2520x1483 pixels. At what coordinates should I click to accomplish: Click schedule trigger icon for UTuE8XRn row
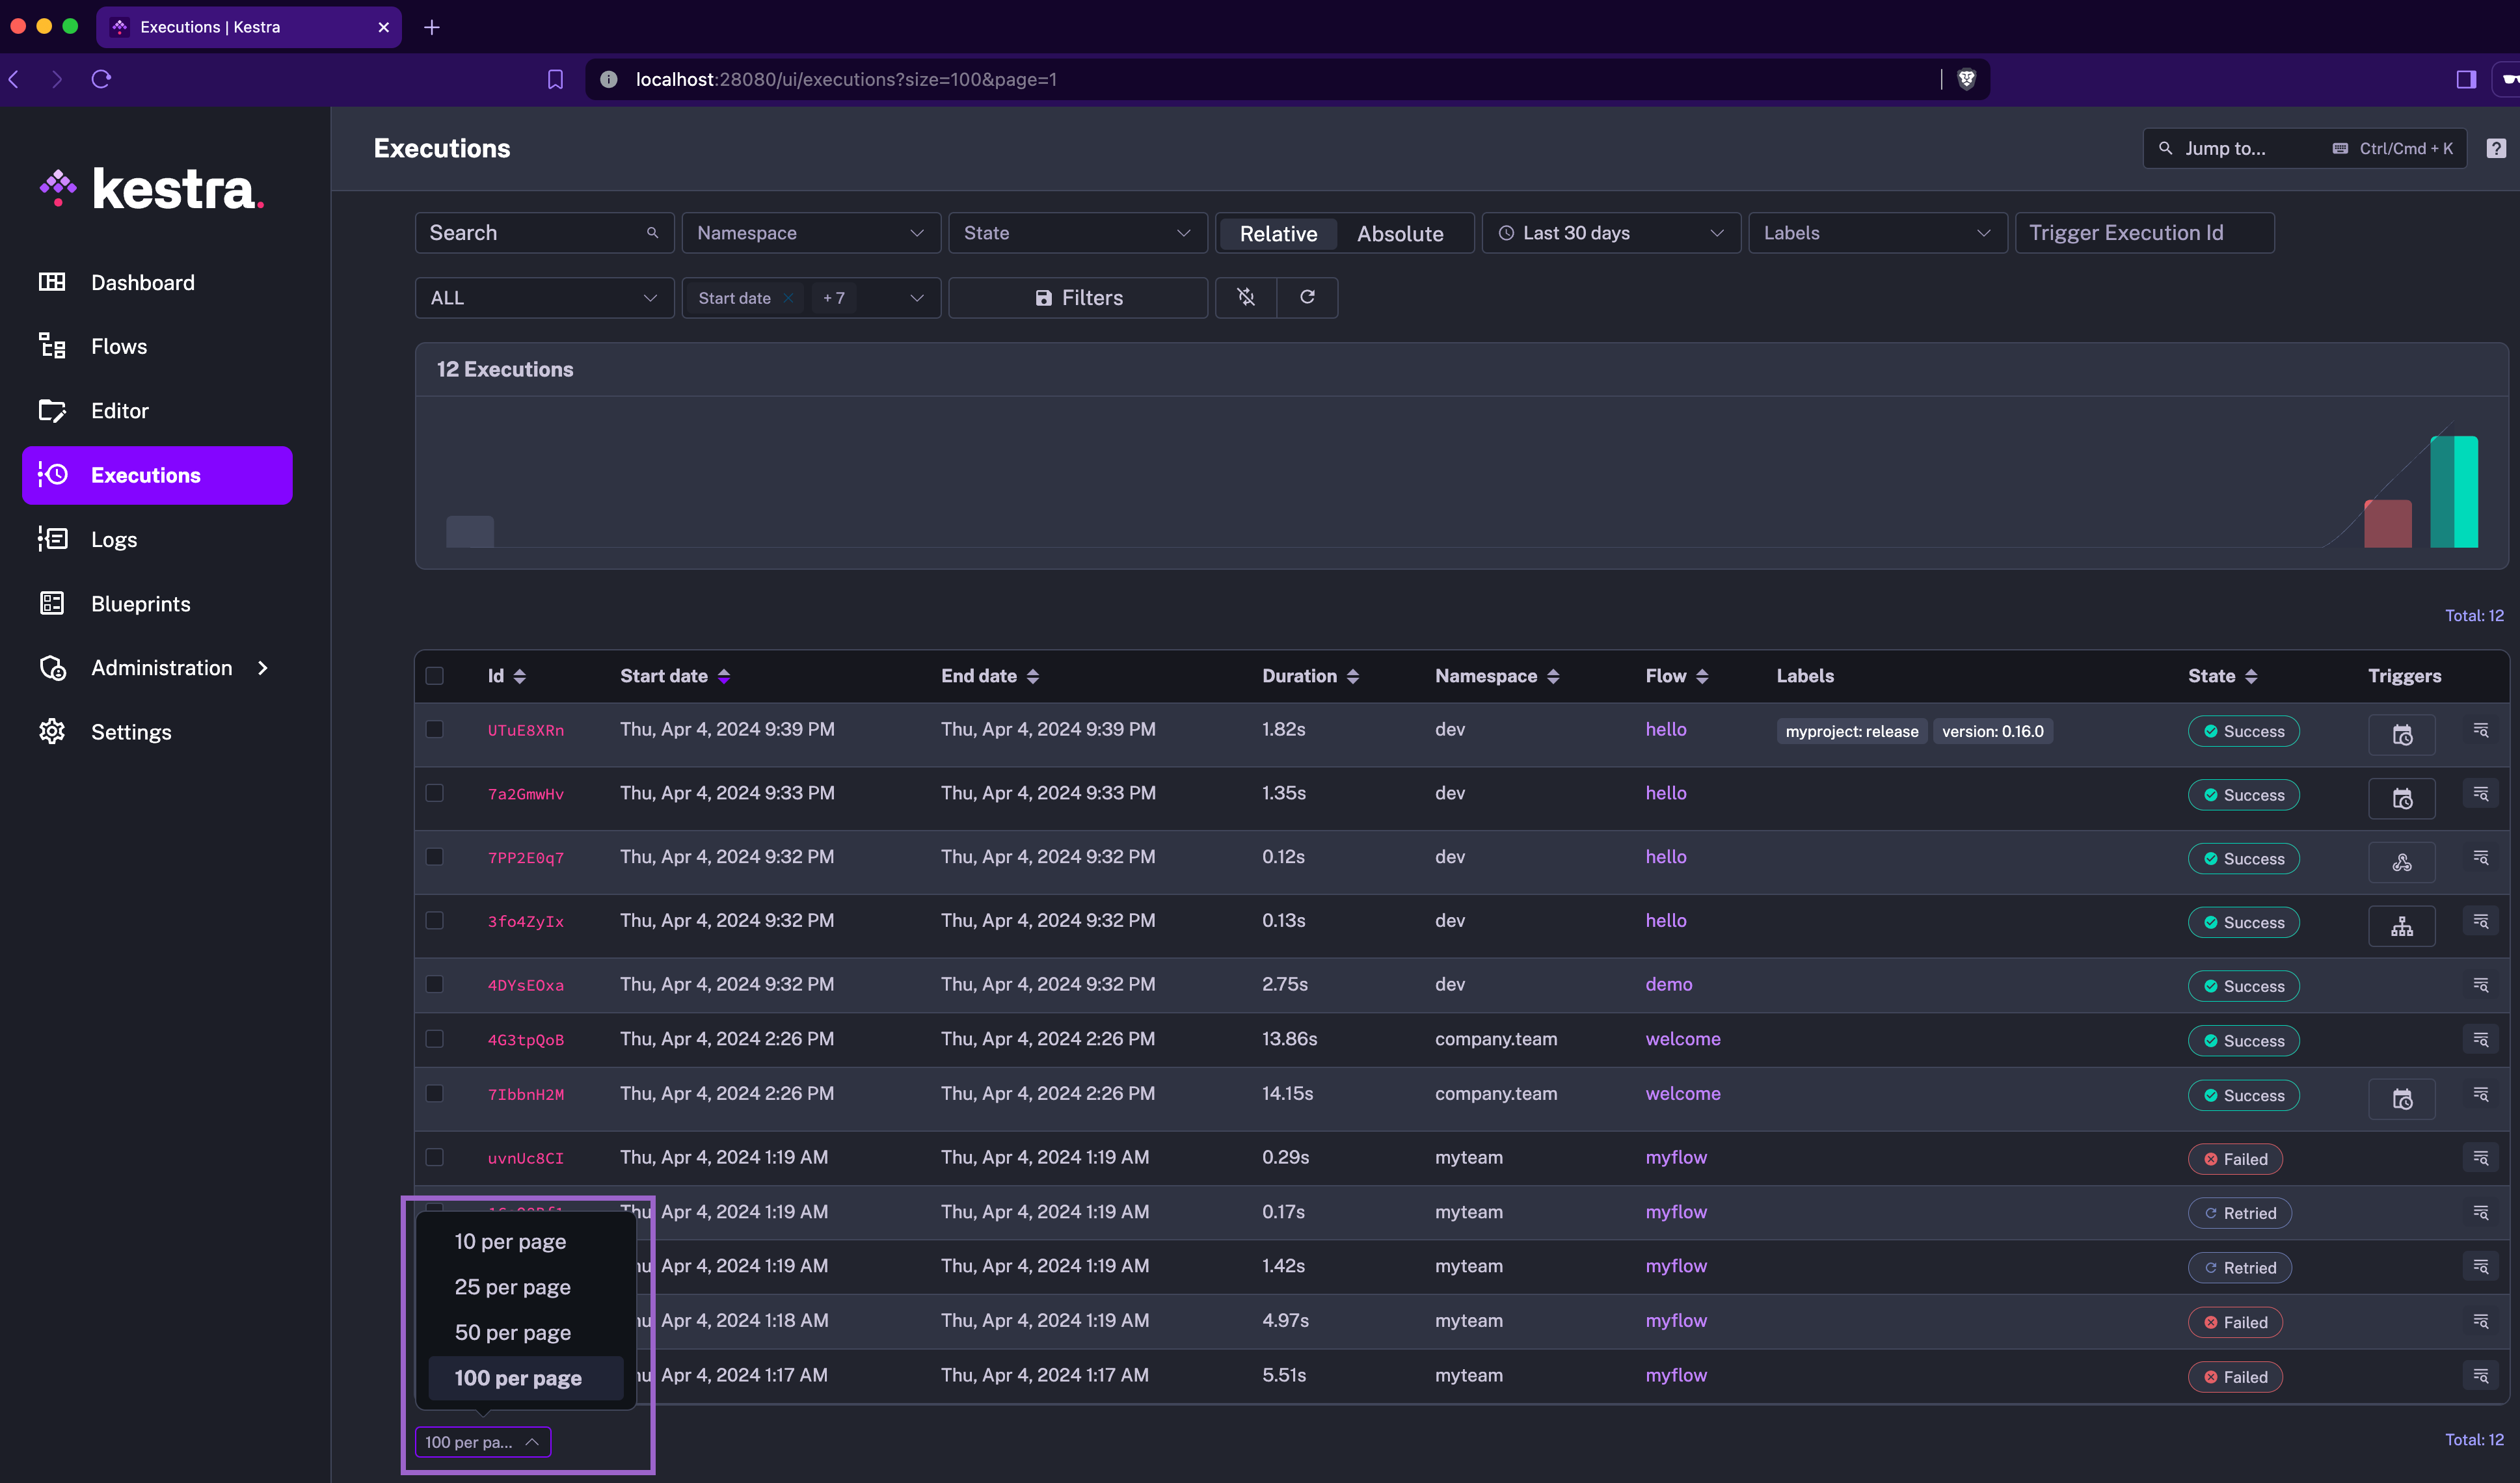2401,734
